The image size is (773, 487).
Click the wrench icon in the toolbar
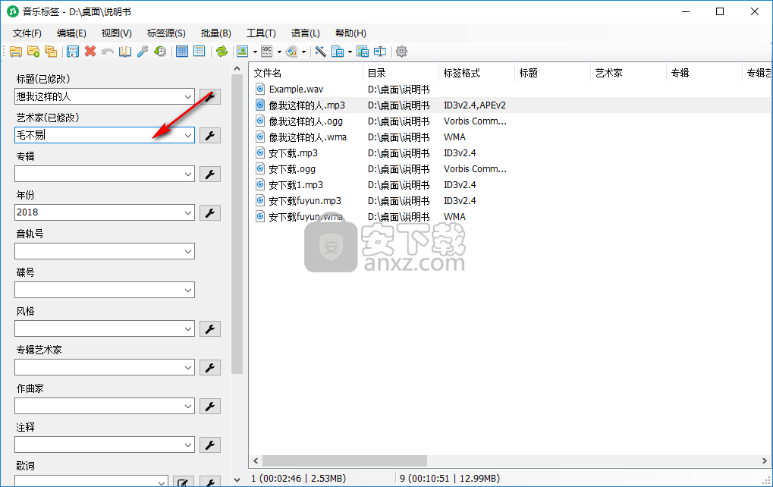(x=143, y=52)
